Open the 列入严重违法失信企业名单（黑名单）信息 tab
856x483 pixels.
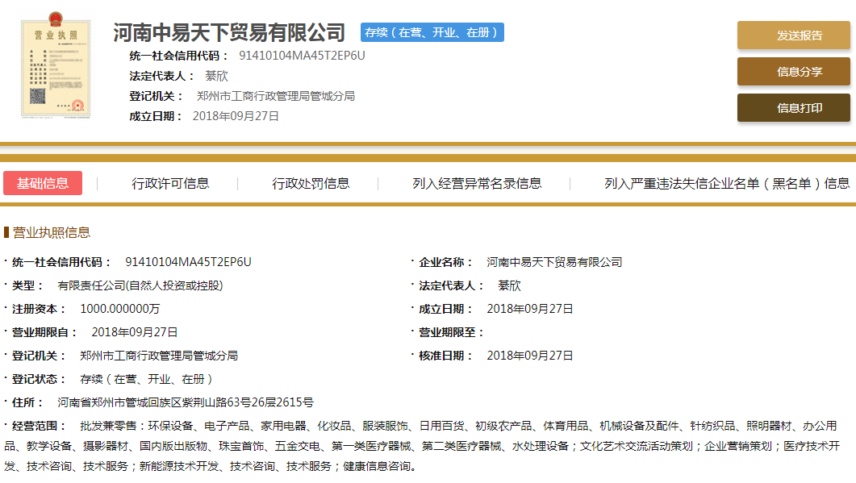point(726,184)
